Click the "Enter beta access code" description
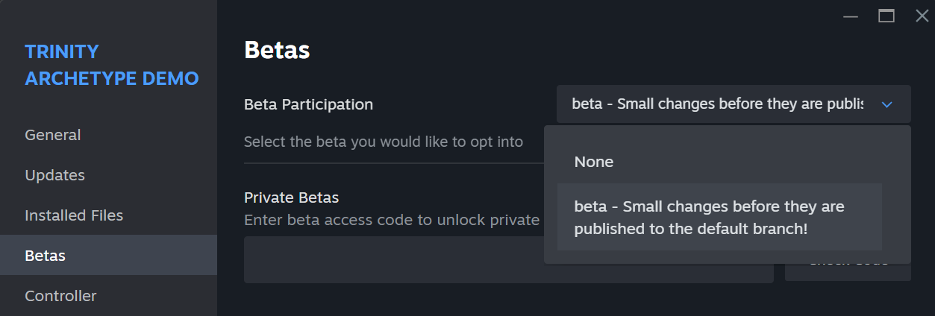935x316 pixels. [391, 220]
